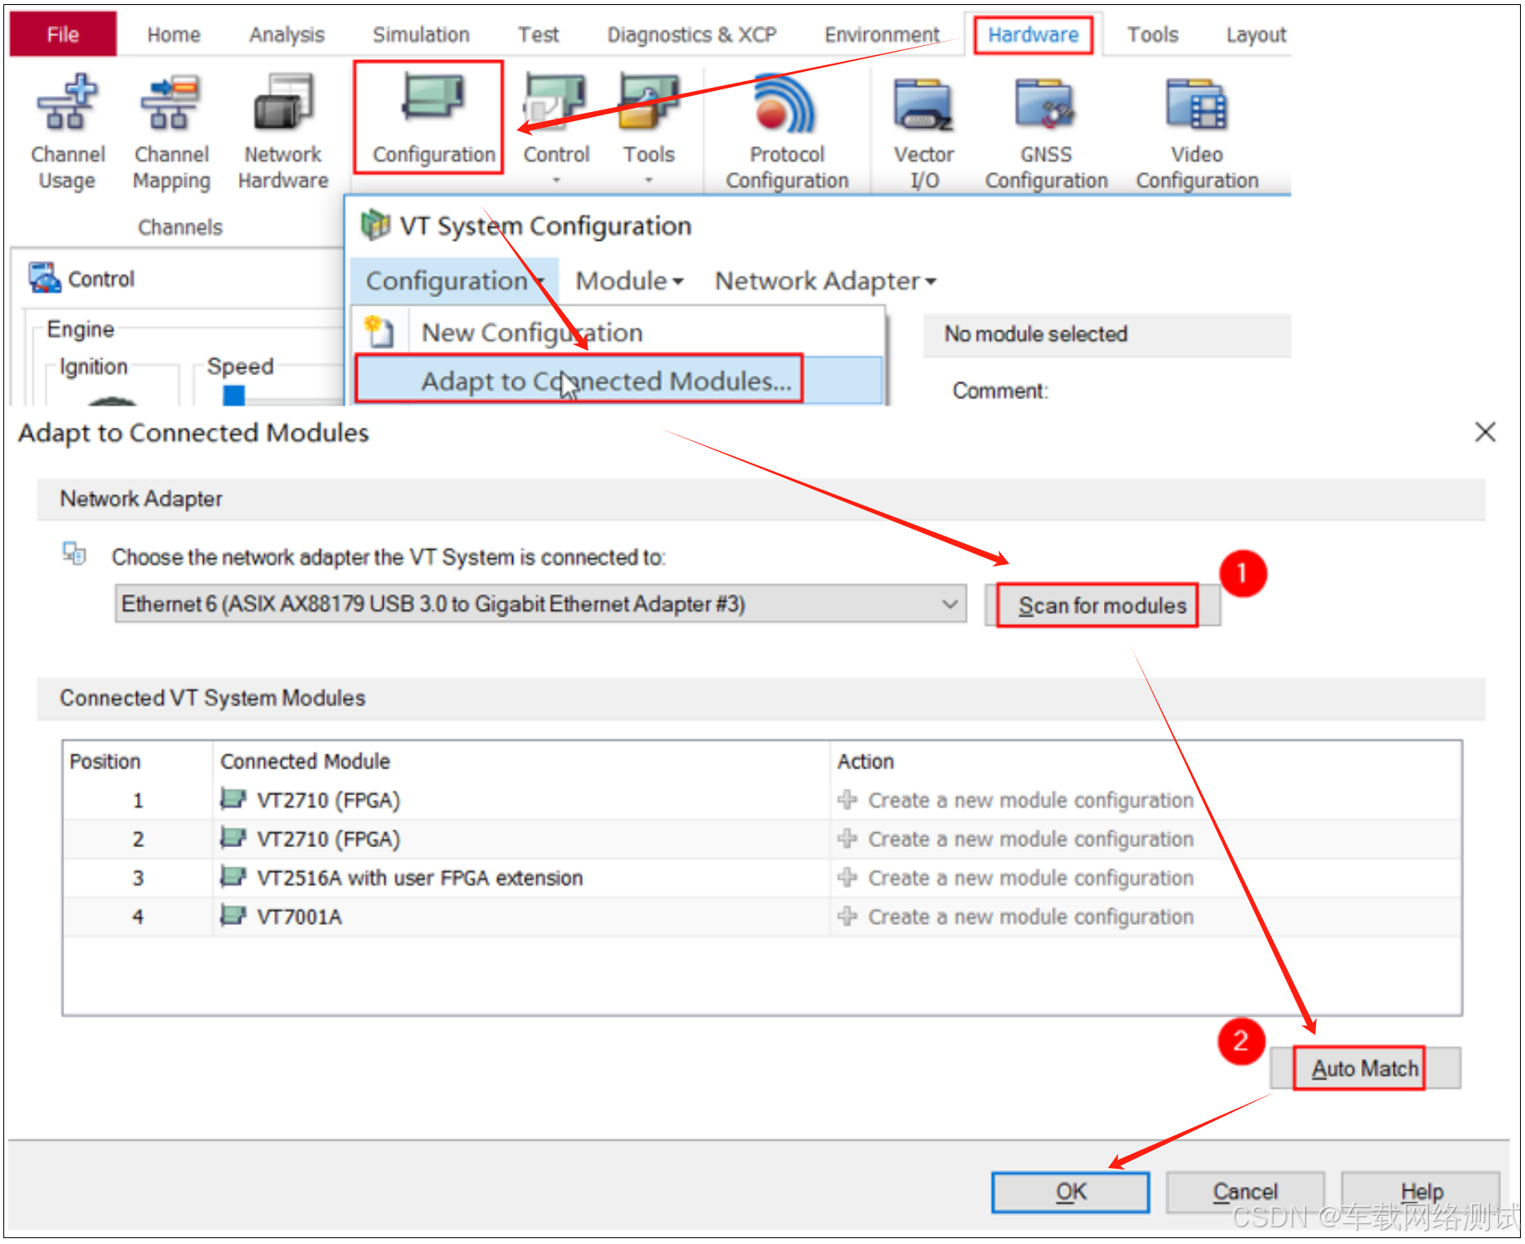The height and width of the screenshot is (1244, 1525).
Task: Open Protocol Configuration
Action: coord(786,132)
